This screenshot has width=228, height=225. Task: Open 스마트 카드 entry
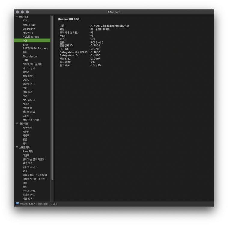pos(29,195)
